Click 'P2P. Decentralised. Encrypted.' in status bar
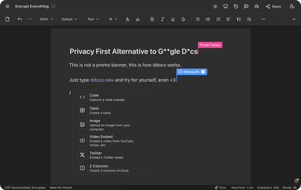Screen dimensions: 301x190 point(26,187)
